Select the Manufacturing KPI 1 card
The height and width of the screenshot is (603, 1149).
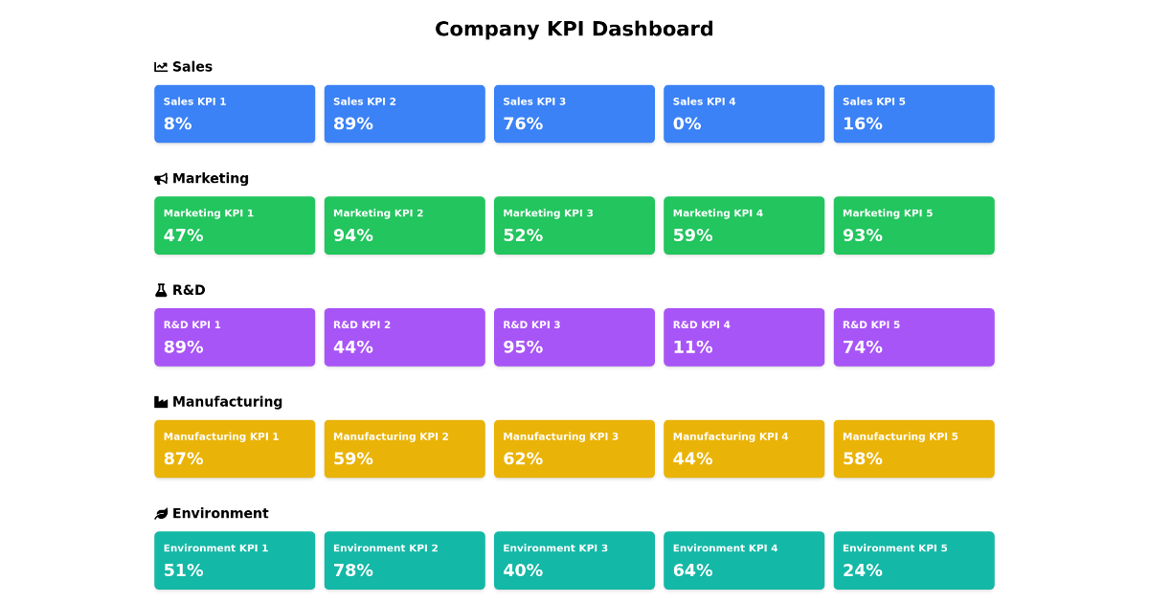pos(235,449)
